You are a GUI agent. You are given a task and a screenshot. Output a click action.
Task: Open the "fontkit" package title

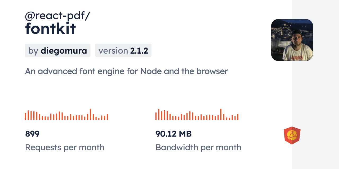coord(50,29)
